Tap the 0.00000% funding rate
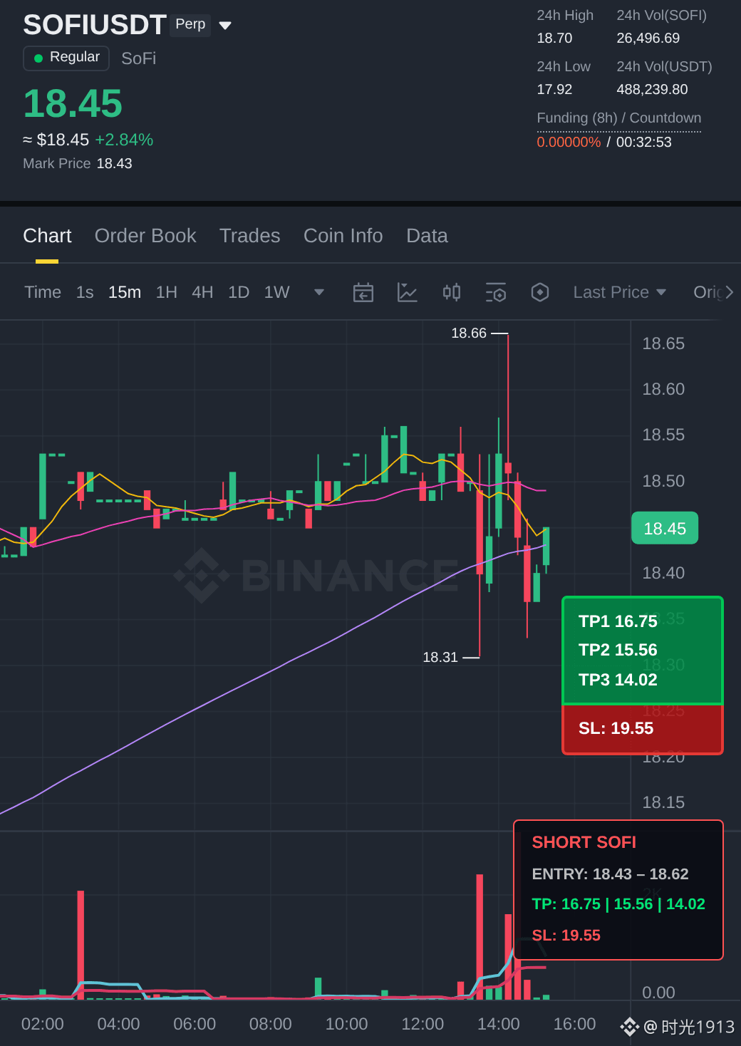The width and height of the screenshot is (741, 1046). click(569, 142)
